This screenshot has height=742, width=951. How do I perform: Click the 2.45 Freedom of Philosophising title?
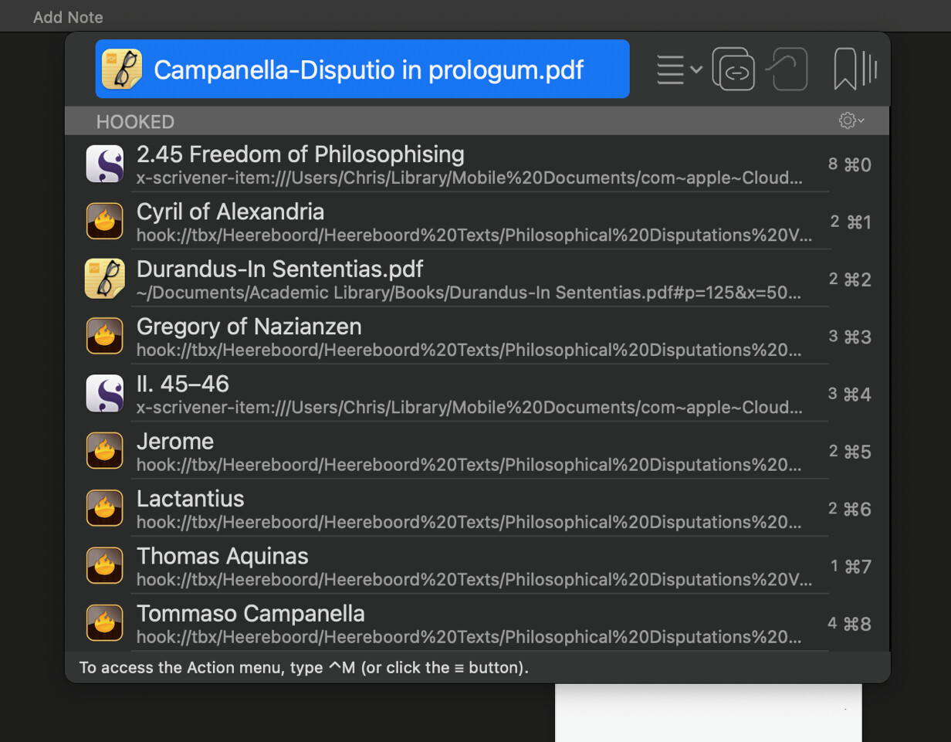300,155
